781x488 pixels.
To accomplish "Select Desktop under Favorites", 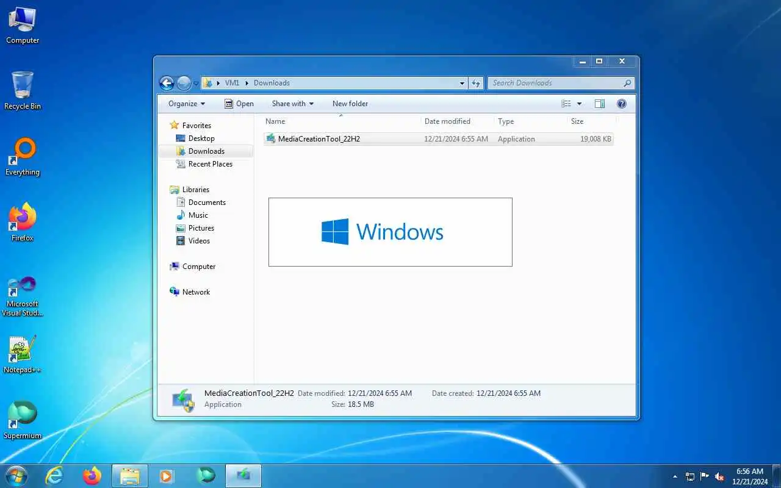I will click(201, 138).
